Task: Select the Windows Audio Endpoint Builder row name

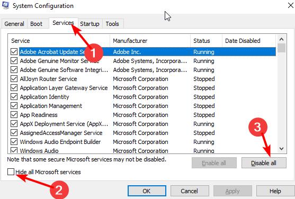Action: click(60, 142)
